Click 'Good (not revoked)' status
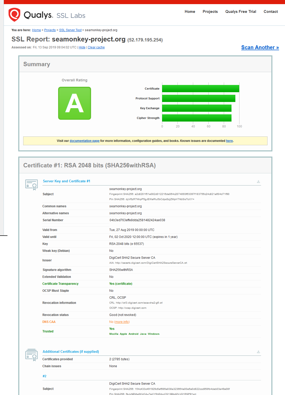285x395 pixels. point(123,315)
